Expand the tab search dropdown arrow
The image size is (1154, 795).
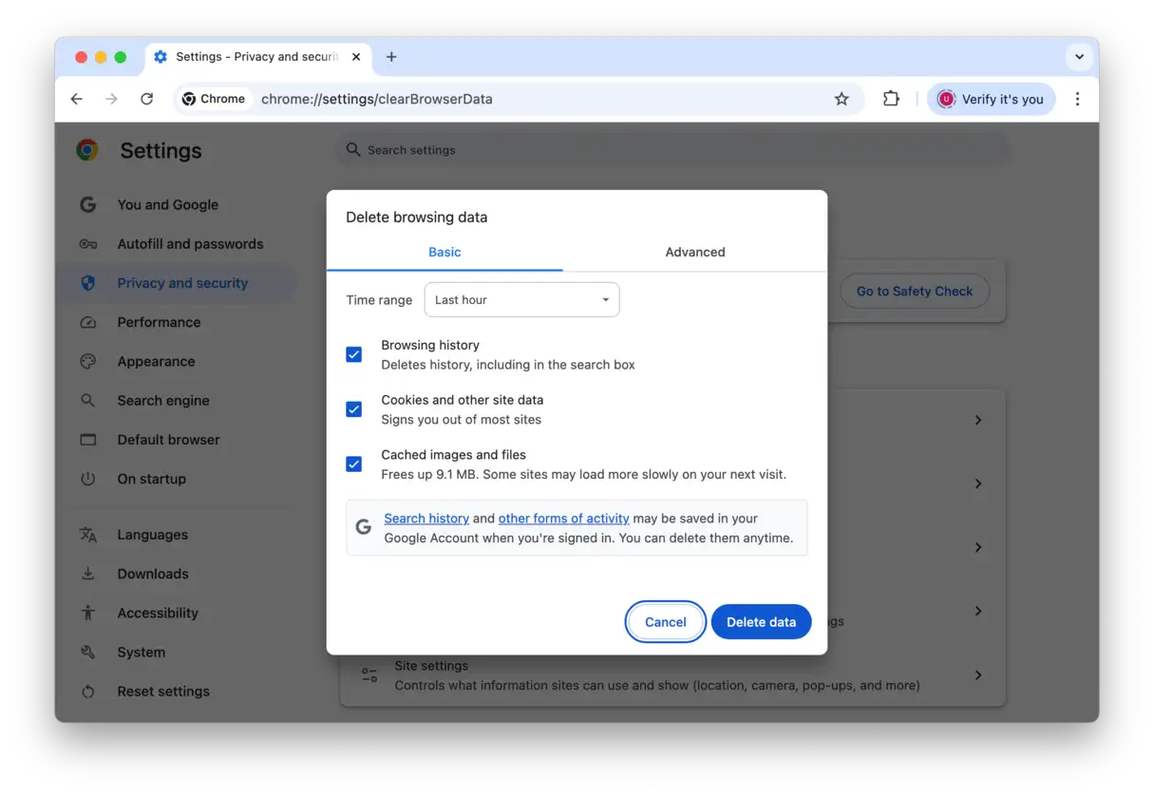1079,57
